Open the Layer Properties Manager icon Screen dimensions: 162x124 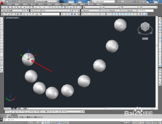(32, 11)
